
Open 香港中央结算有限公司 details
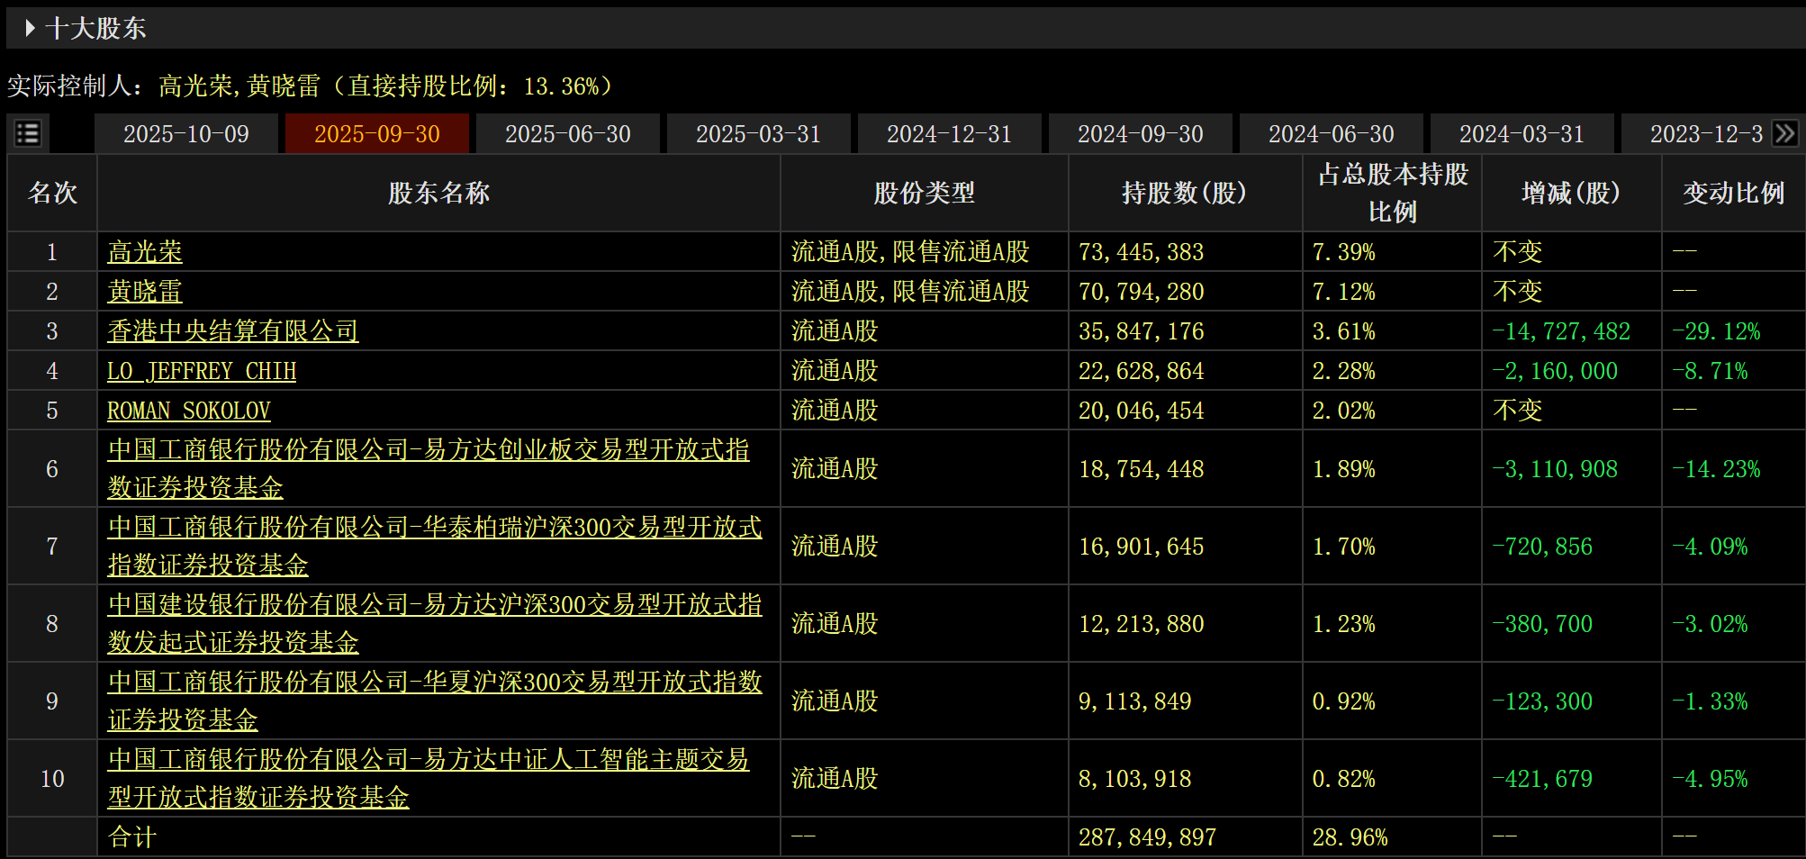click(x=232, y=330)
